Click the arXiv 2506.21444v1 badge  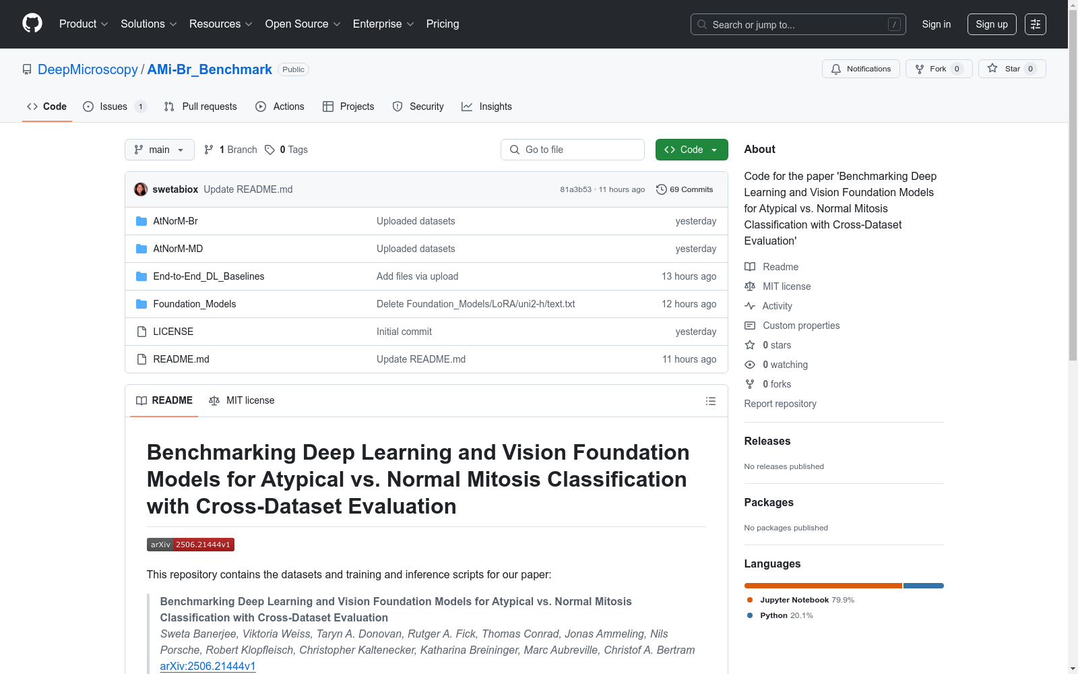coord(191,545)
